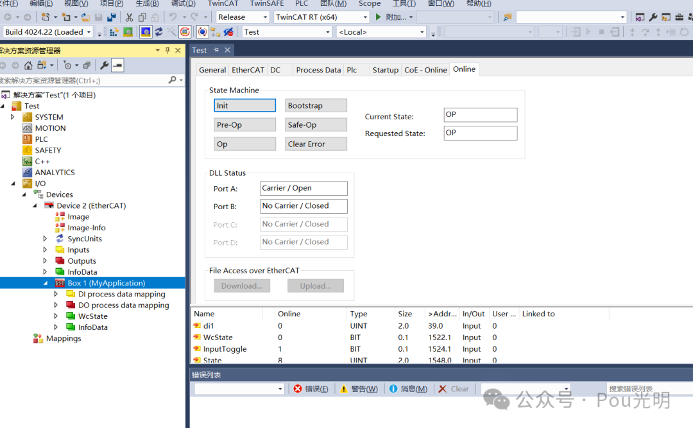Click the Activate Configuration icon
Viewport: 693px width, 428px height.
pyautogui.click(x=114, y=32)
